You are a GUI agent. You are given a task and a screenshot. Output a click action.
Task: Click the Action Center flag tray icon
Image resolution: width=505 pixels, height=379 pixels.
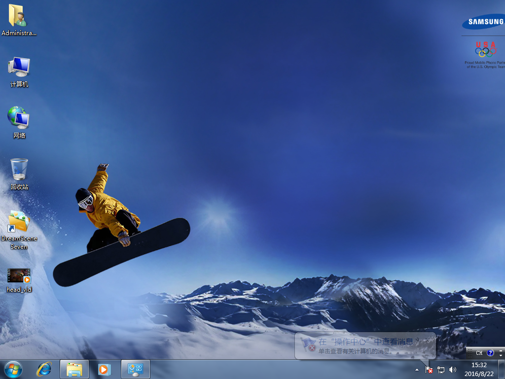click(x=429, y=369)
